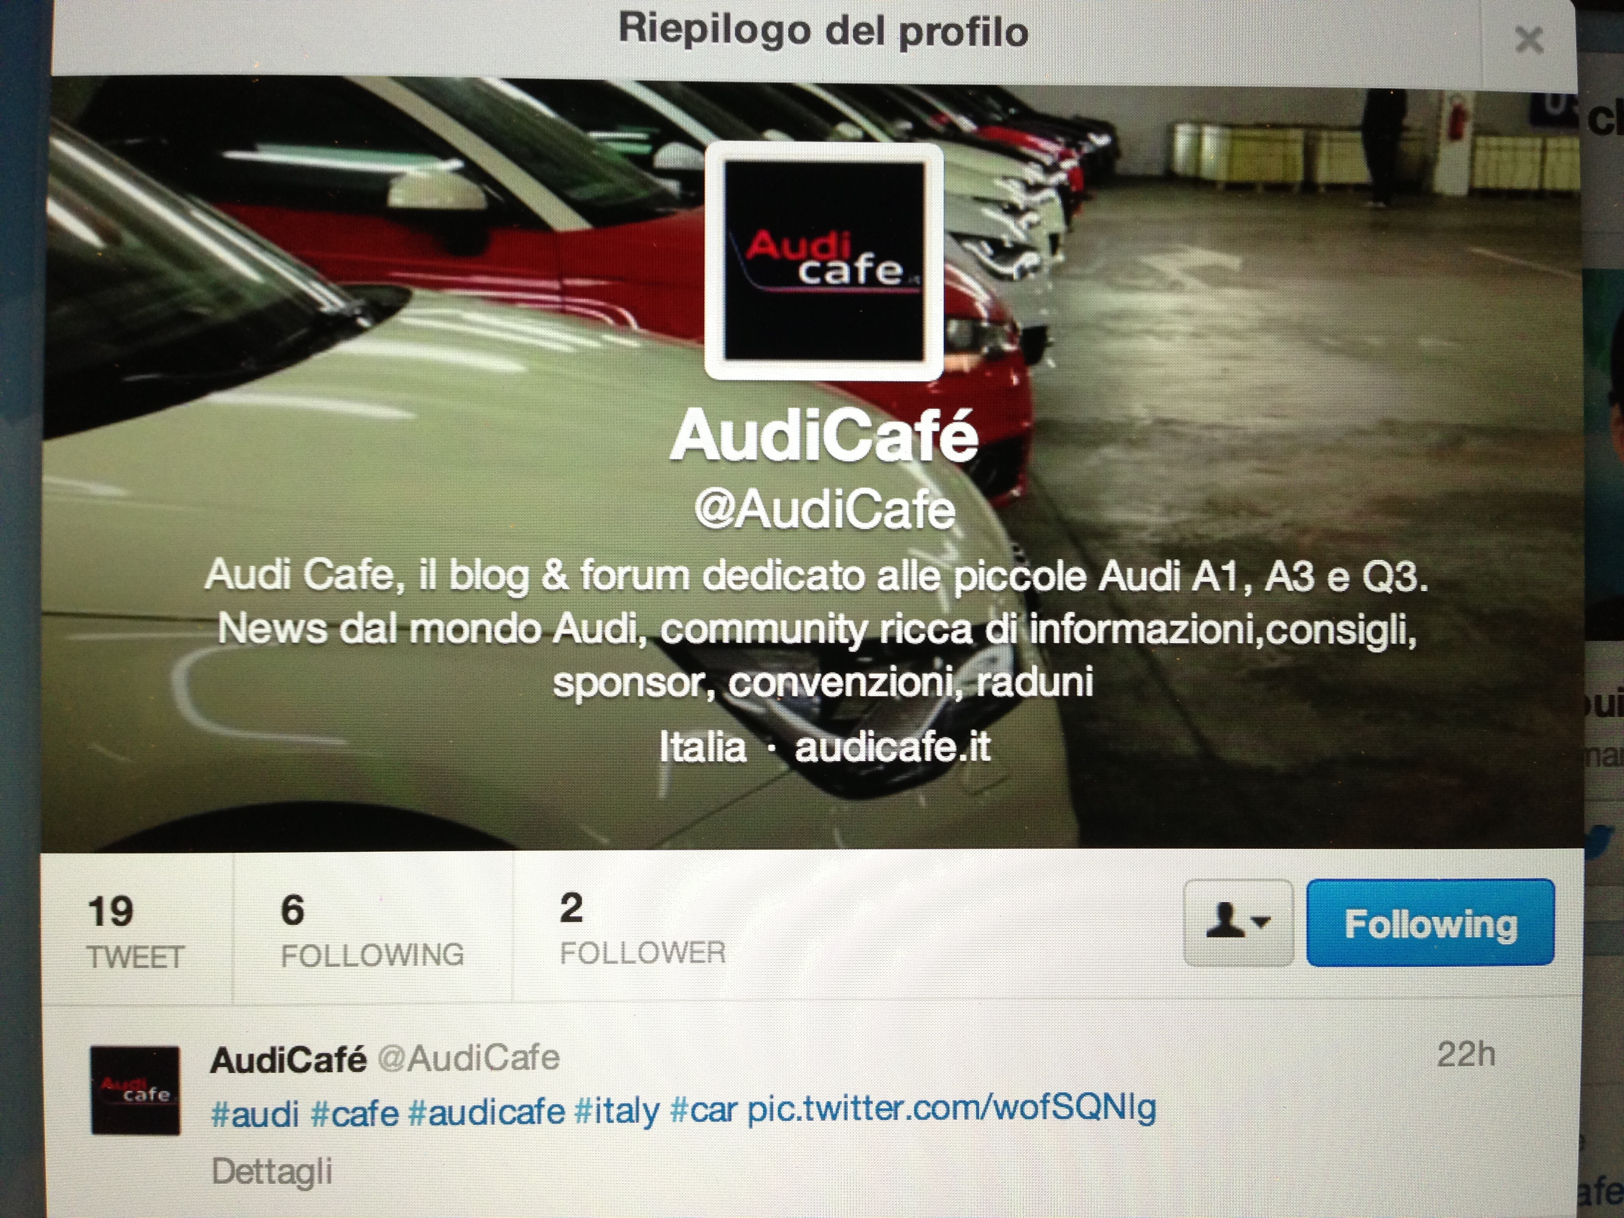View the 2 Follower list
Viewport: 1624px width, 1218px height.
(x=642, y=929)
